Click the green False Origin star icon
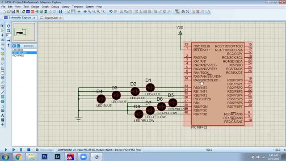The width and height of the screenshot is (286, 161). (79, 12)
